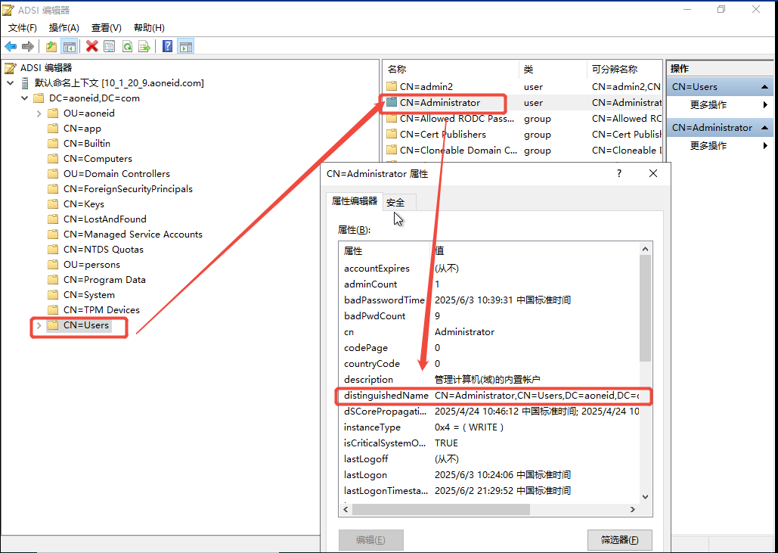The image size is (778, 553).
Task: Click the attribute list scroll-down arrow
Action: click(645, 496)
